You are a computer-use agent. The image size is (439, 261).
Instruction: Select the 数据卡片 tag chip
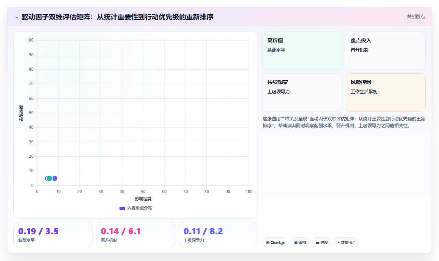[346, 242]
